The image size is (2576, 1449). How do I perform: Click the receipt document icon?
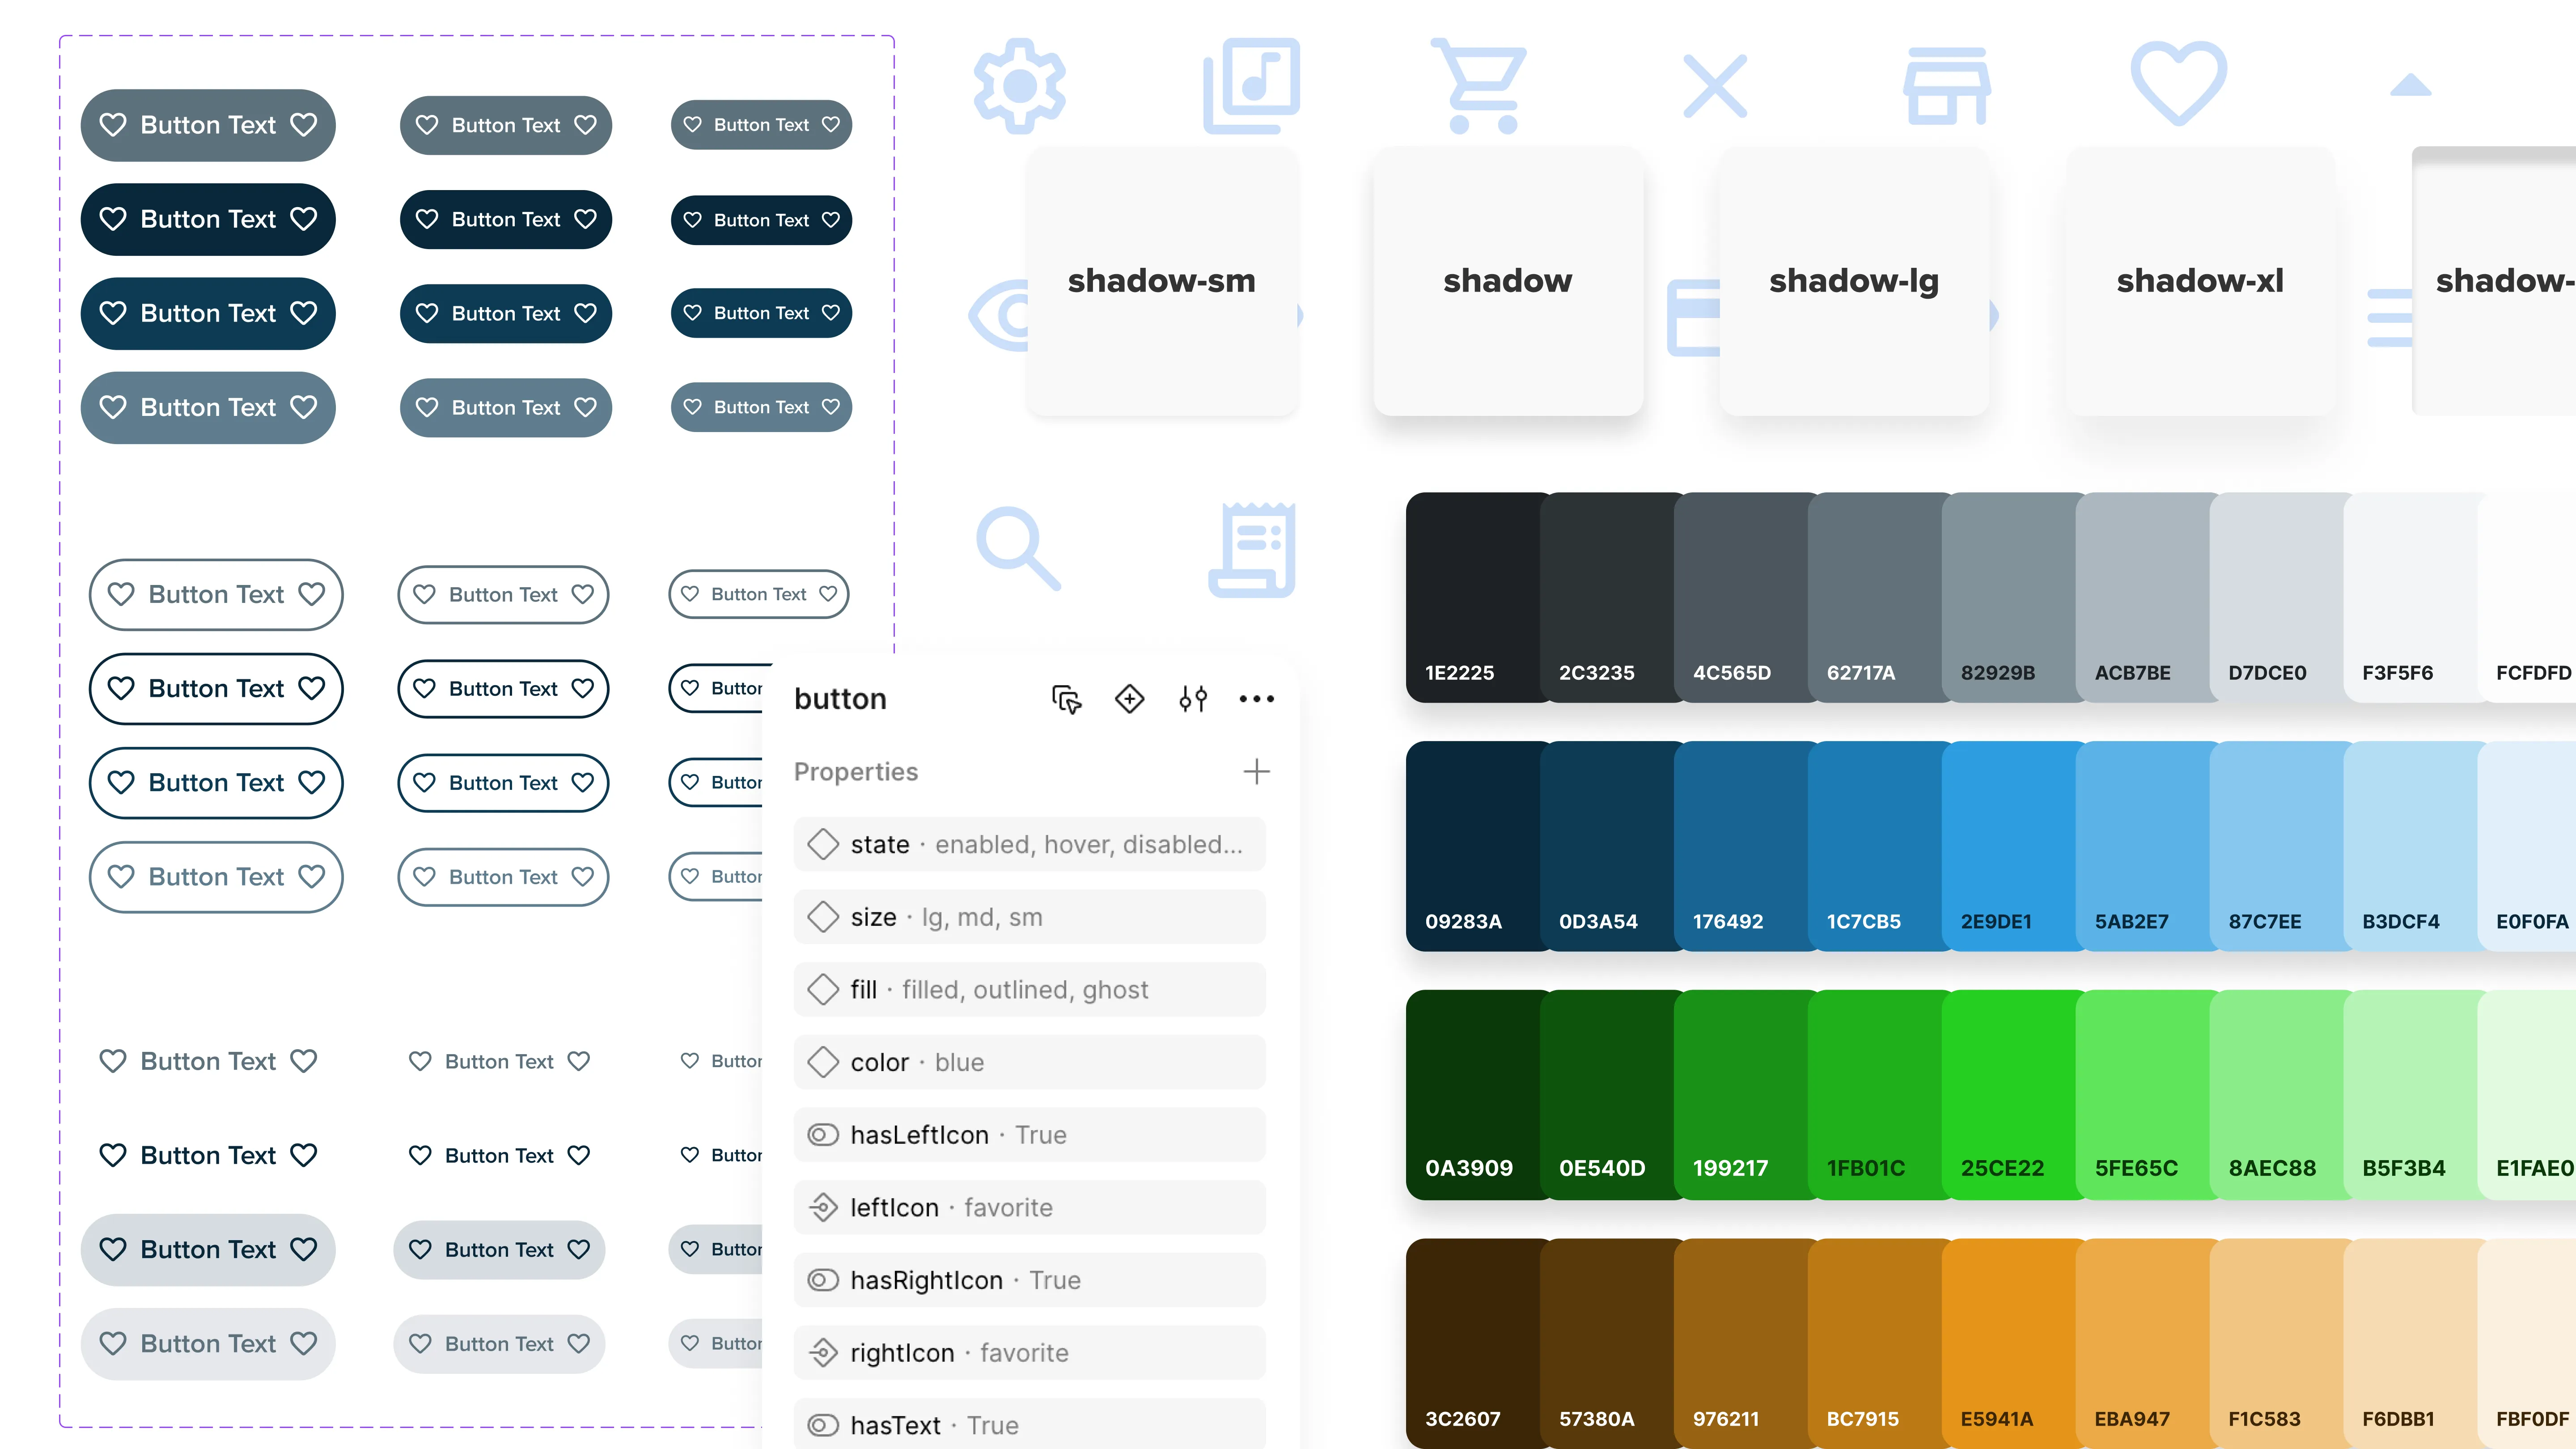click(x=1252, y=549)
